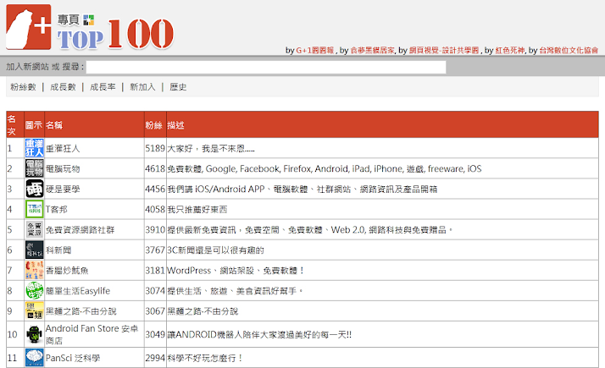The image size is (605, 368).
Task: Select the name 硬是要學 in the table
Action: [x=63, y=189]
